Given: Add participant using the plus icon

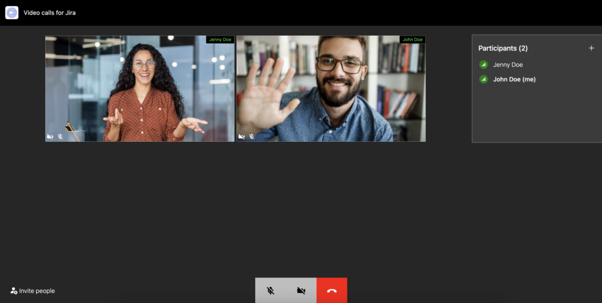Looking at the screenshot, I should 591,48.
